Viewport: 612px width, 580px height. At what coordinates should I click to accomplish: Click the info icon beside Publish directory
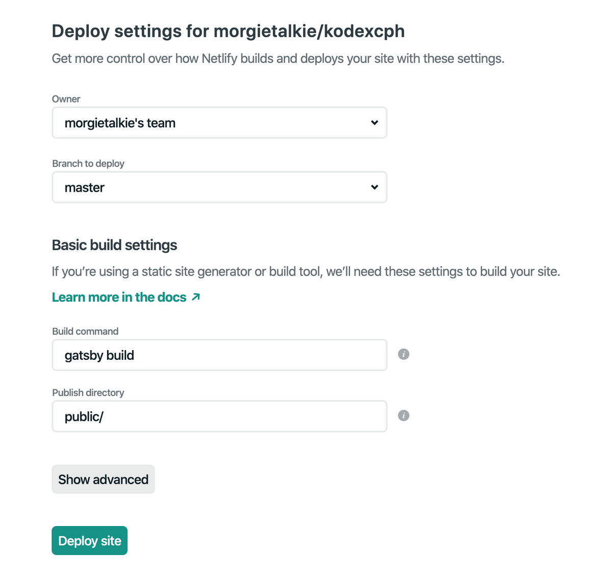click(x=403, y=416)
